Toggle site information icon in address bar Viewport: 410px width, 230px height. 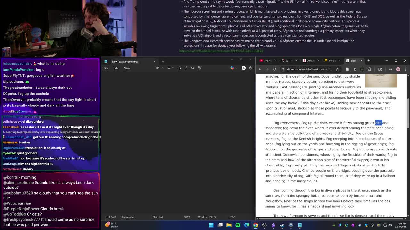(283, 69)
